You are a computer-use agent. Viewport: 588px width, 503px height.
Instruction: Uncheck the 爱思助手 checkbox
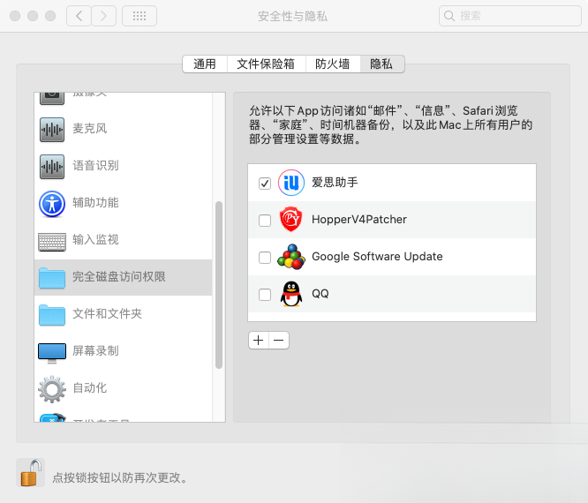(265, 184)
